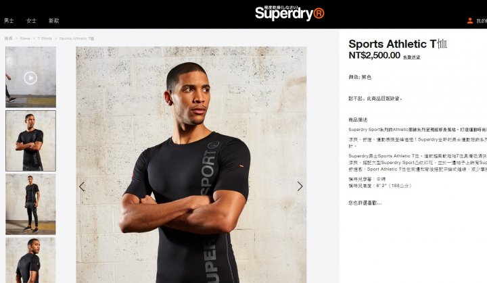Open the 新款 menu
487x283 pixels.
click(x=53, y=20)
